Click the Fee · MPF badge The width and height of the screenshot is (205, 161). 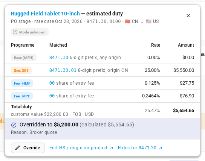(22, 96)
